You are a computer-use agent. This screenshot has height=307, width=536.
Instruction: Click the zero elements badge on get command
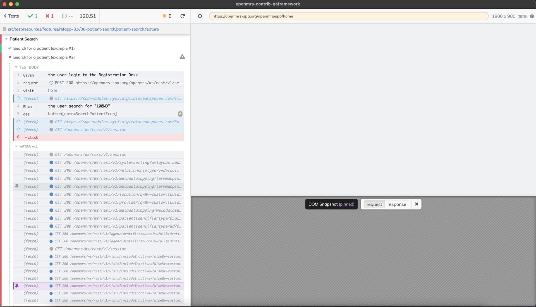[x=180, y=114]
